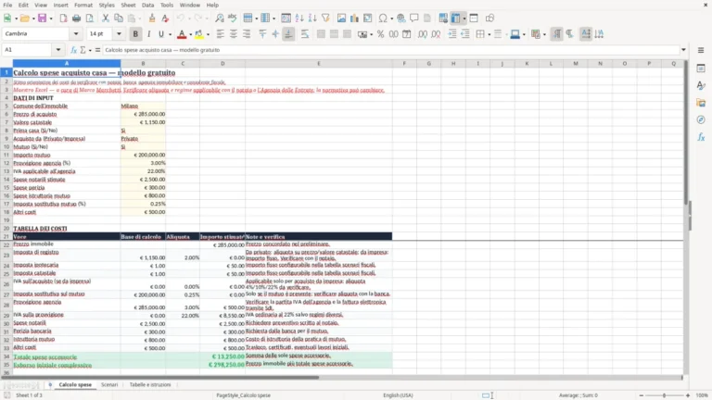Open the Sheet menu

tap(128, 5)
